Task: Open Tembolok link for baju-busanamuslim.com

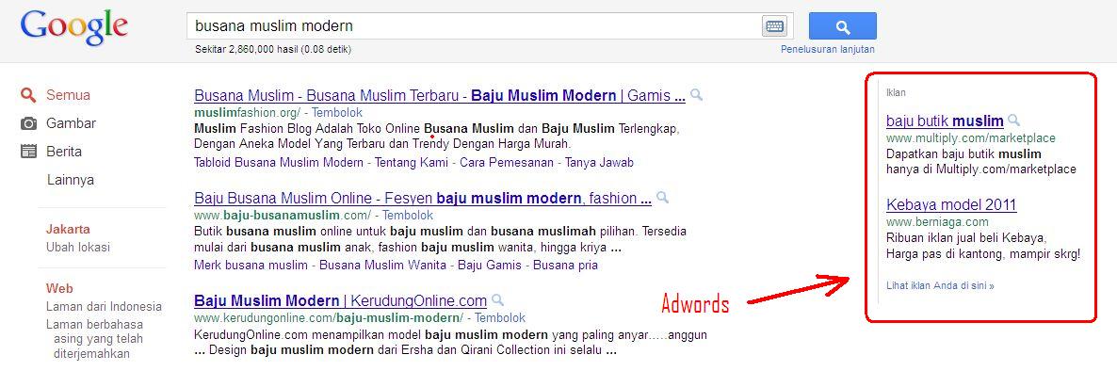Action: pos(408,215)
